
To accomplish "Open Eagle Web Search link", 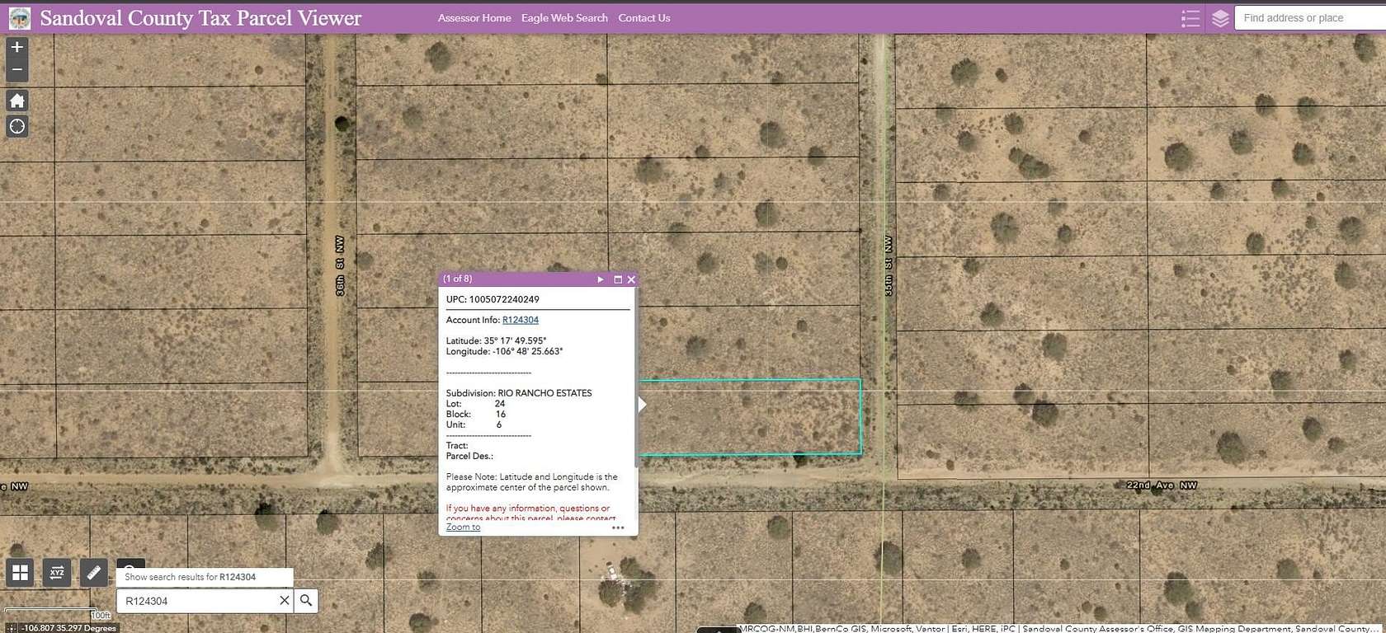I will [564, 18].
